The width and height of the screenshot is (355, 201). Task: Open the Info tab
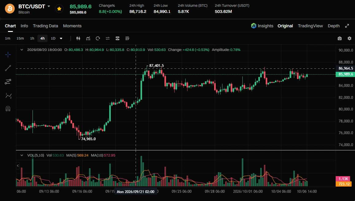coord(24,26)
